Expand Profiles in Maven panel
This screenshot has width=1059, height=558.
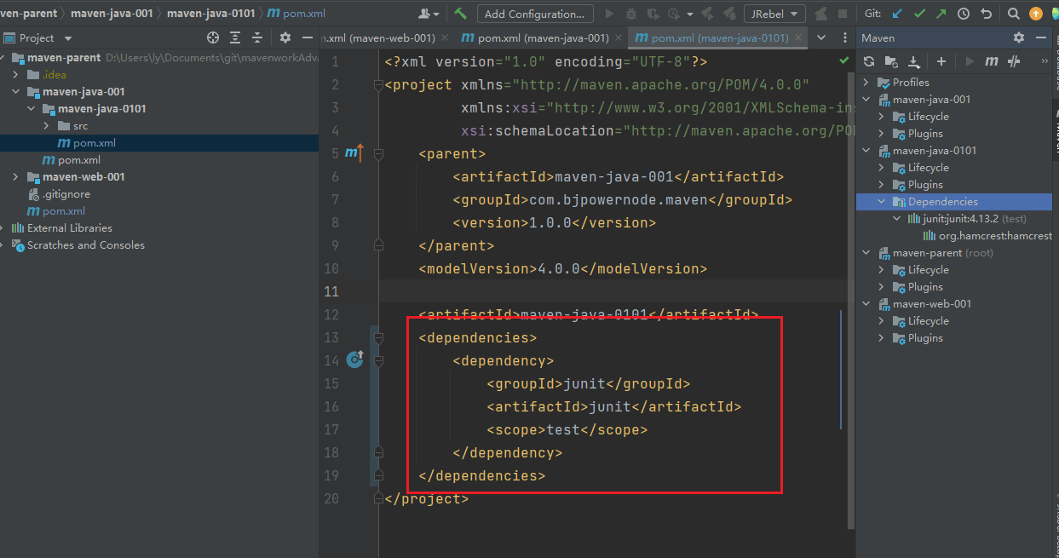pyautogui.click(x=866, y=83)
